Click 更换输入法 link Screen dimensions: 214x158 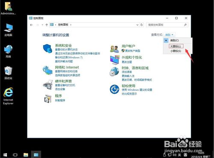pyautogui.click(x=128, y=76)
